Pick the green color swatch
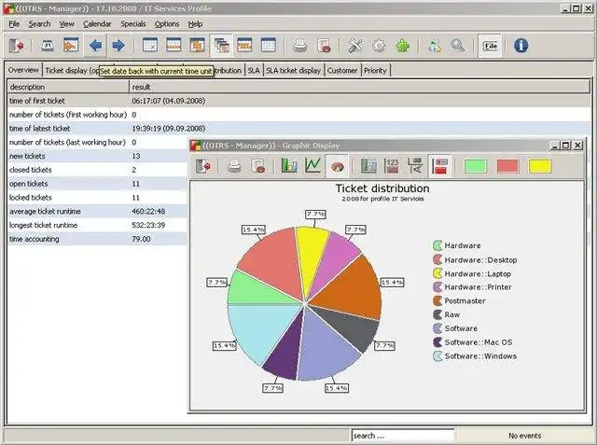The image size is (597, 445). pos(476,166)
